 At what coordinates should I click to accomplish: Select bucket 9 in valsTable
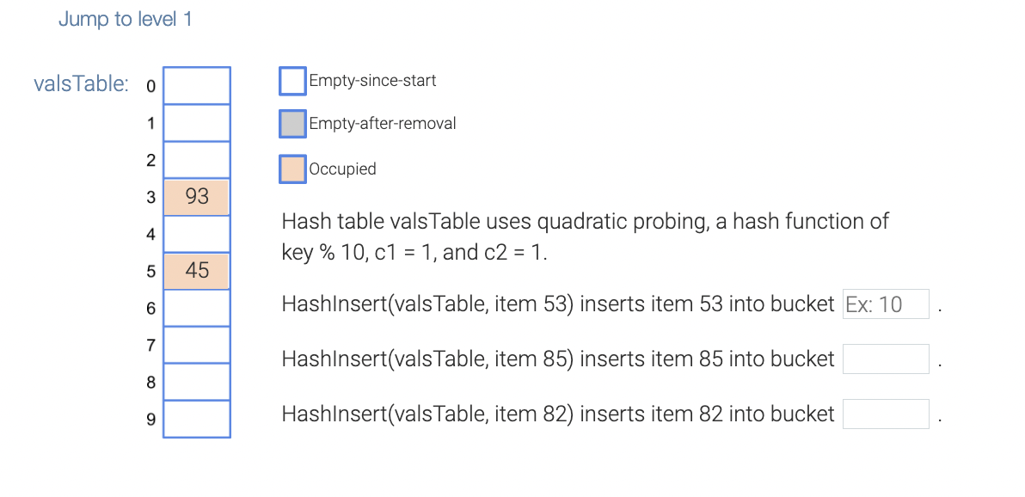(196, 419)
